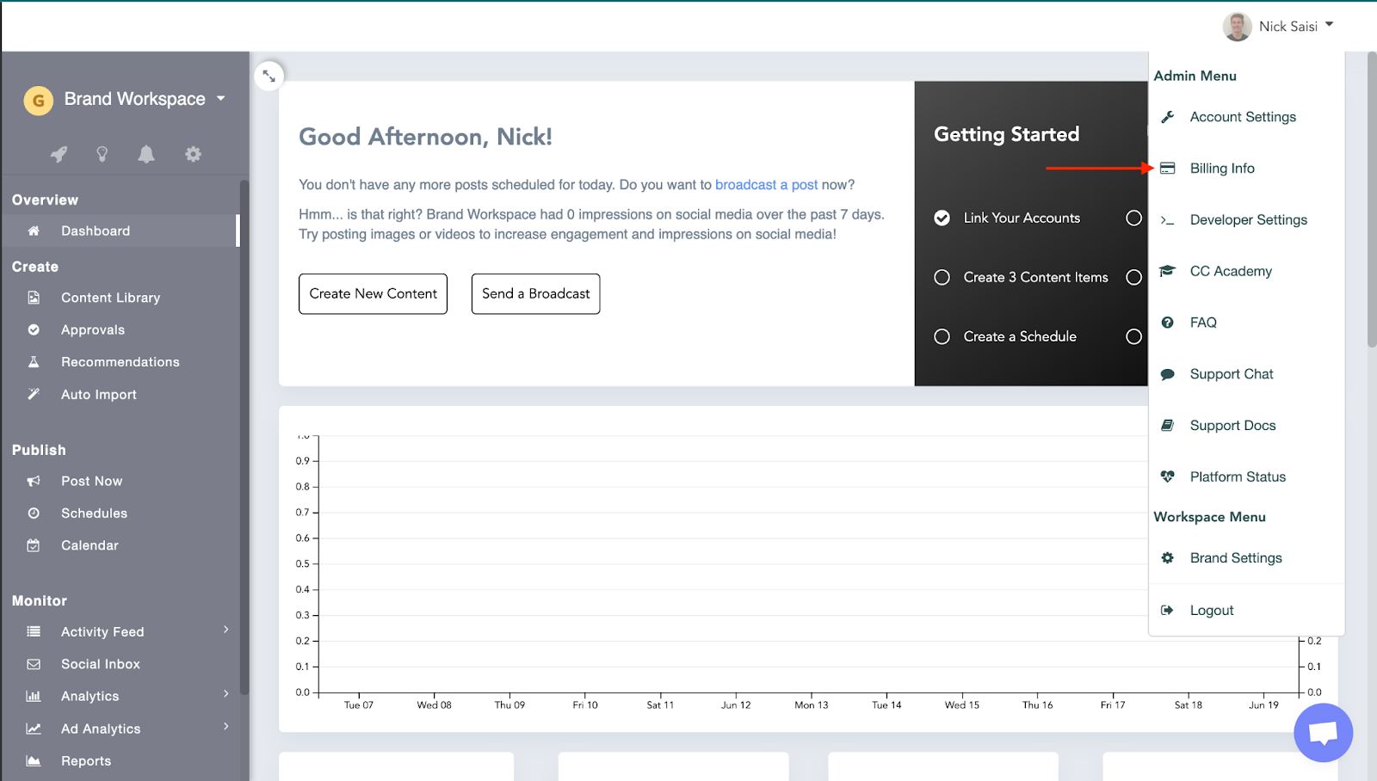Click the FAQ question mark icon
Viewport: 1377px width, 781px height.
tap(1168, 323)
